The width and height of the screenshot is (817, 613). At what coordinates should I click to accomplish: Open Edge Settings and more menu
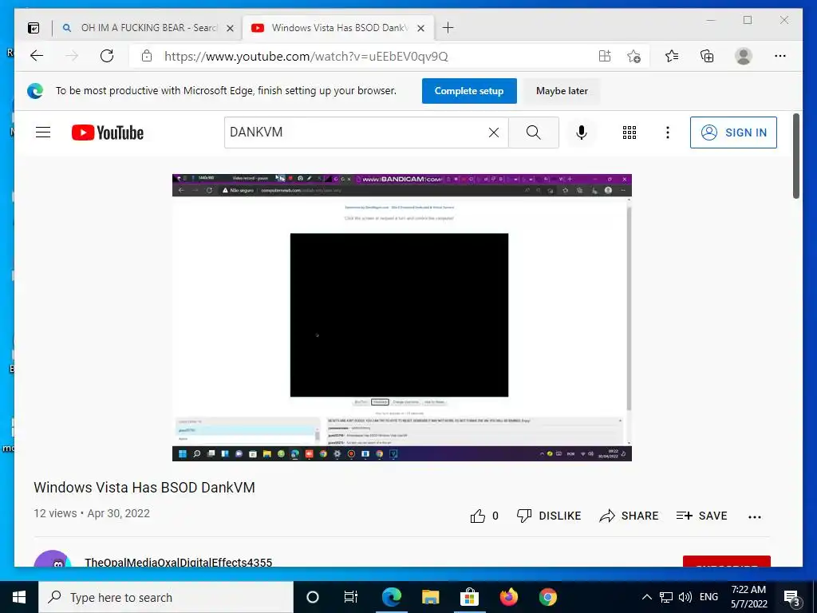point(780,56)
